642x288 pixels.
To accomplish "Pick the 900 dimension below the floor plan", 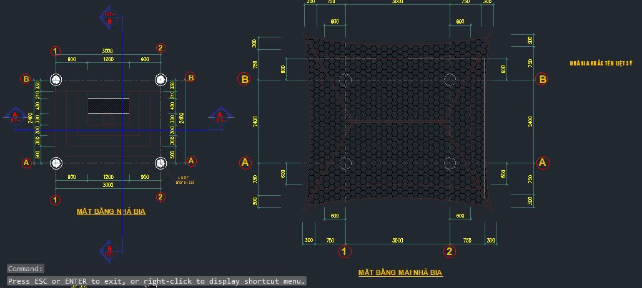I will pyautogui.click(x=145, y=177).
